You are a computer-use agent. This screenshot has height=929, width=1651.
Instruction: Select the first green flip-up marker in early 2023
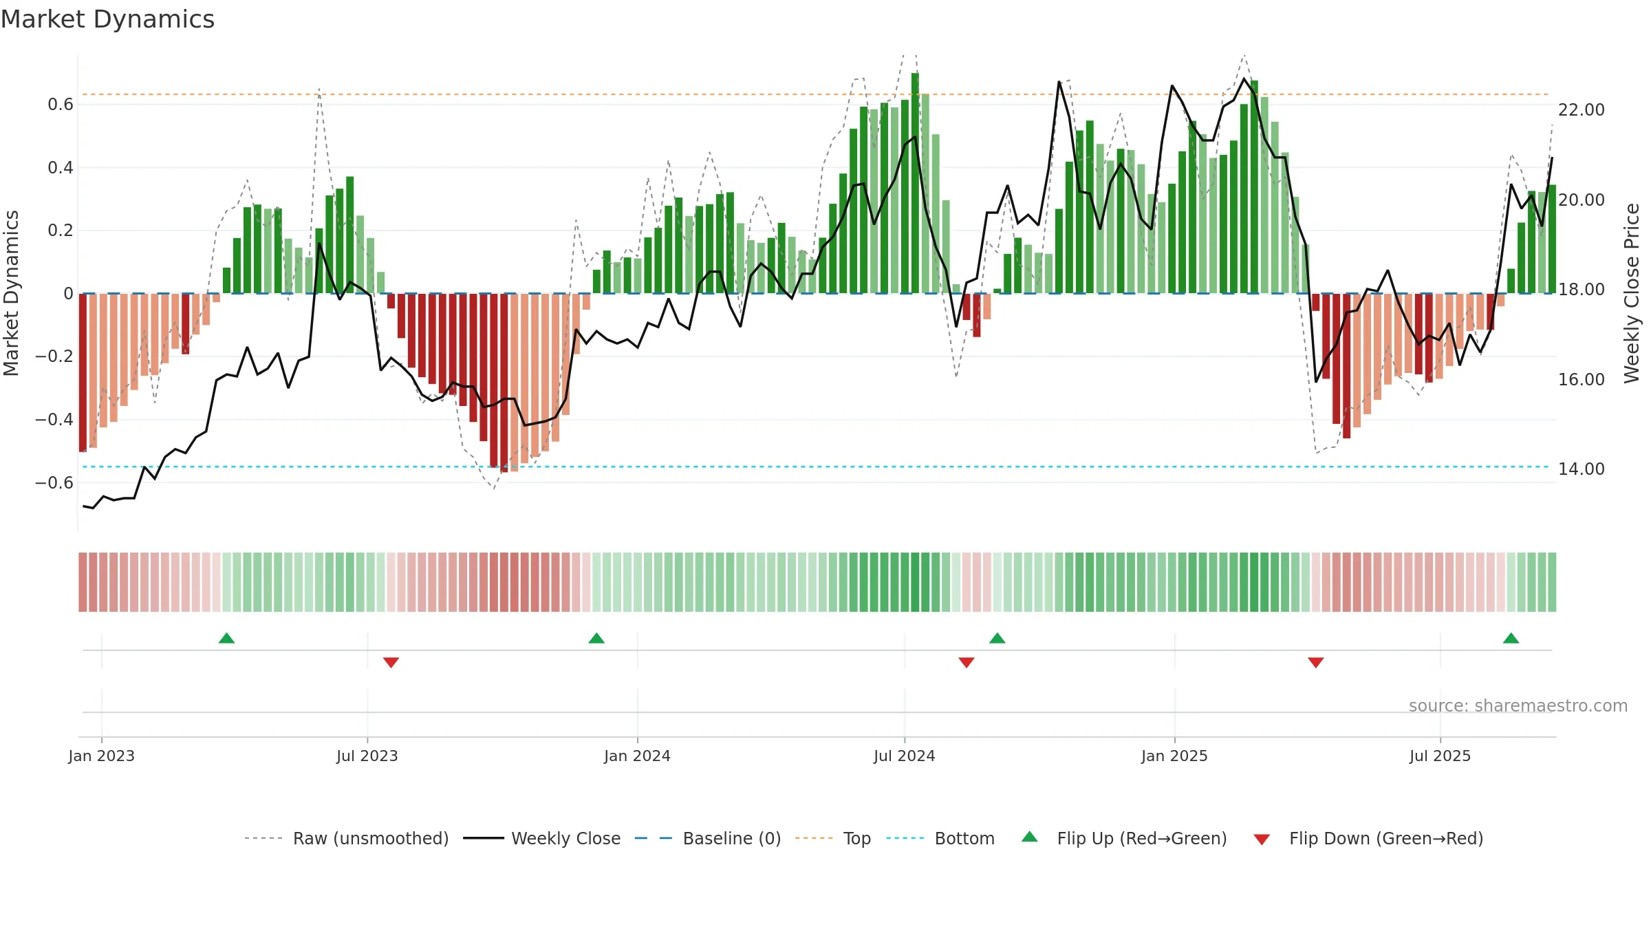pos(227,638)
